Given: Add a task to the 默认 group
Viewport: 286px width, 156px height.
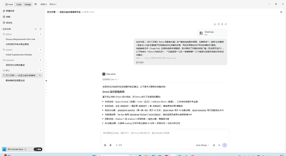Looking at the screenshot, I should click(x=41, y=70).
